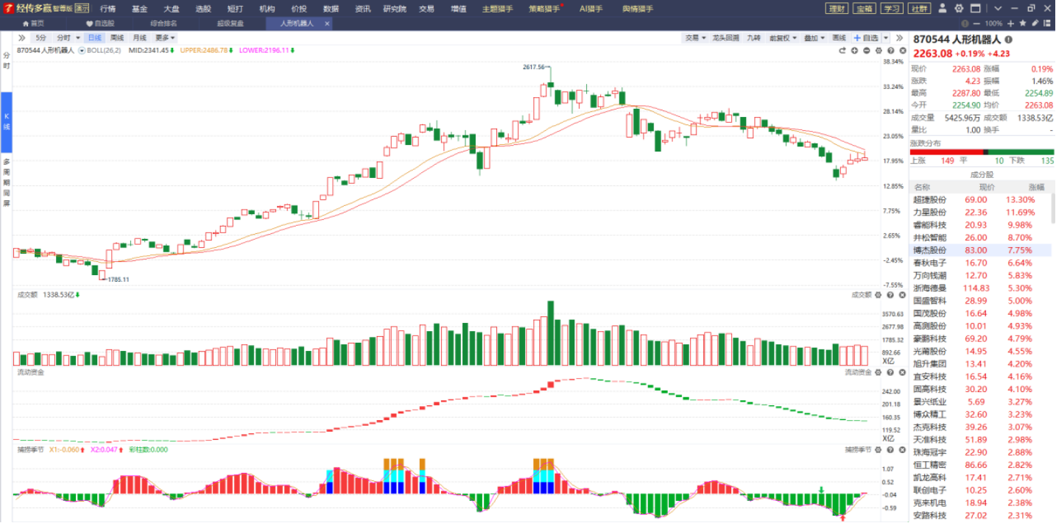
Task: Open the 研究院 menu
Action: coord(394,9)
